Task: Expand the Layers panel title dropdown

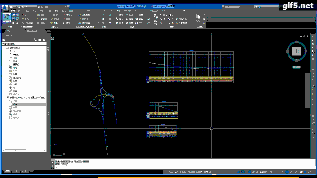Action: point(172,27)
